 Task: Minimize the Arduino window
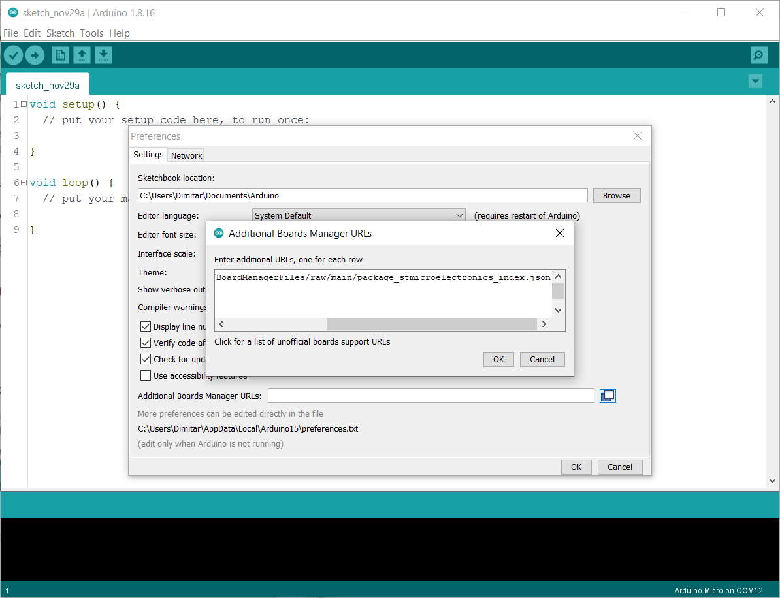tap(683, 13)
